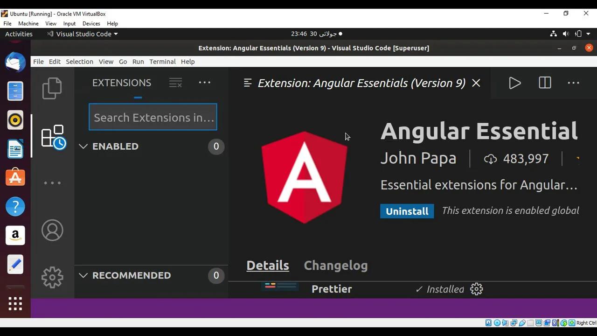Image resolution: width=597 pixels, height=336 pixels.
Task: Click the Uninstall button for Angular Essentials
Action: coord(407,211)
